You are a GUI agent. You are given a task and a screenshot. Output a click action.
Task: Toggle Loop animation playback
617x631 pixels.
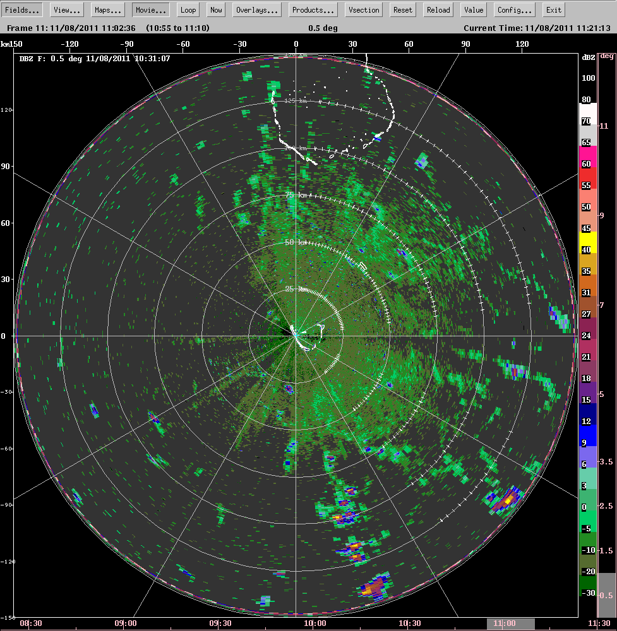(188, 10)
